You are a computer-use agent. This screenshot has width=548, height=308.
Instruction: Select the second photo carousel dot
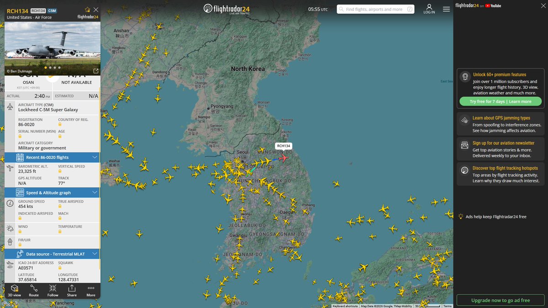(x=50, y=68)
